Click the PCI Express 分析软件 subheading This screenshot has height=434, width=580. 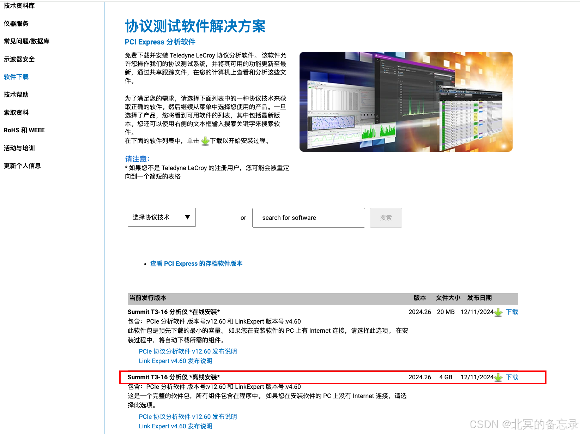(160, 42)
